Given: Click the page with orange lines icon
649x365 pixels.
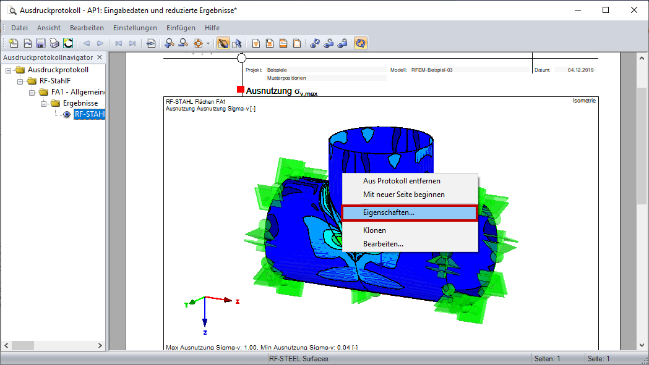Looking at the screenshot, I should click(x=283, y=43).
